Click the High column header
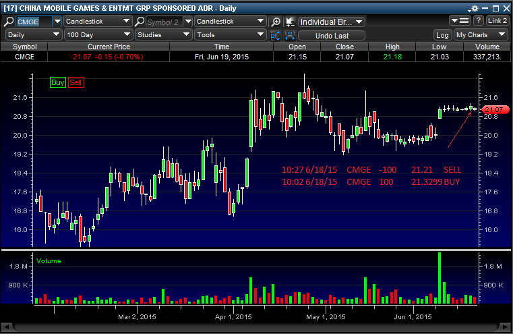513x334 pixels. click(392, 47)
